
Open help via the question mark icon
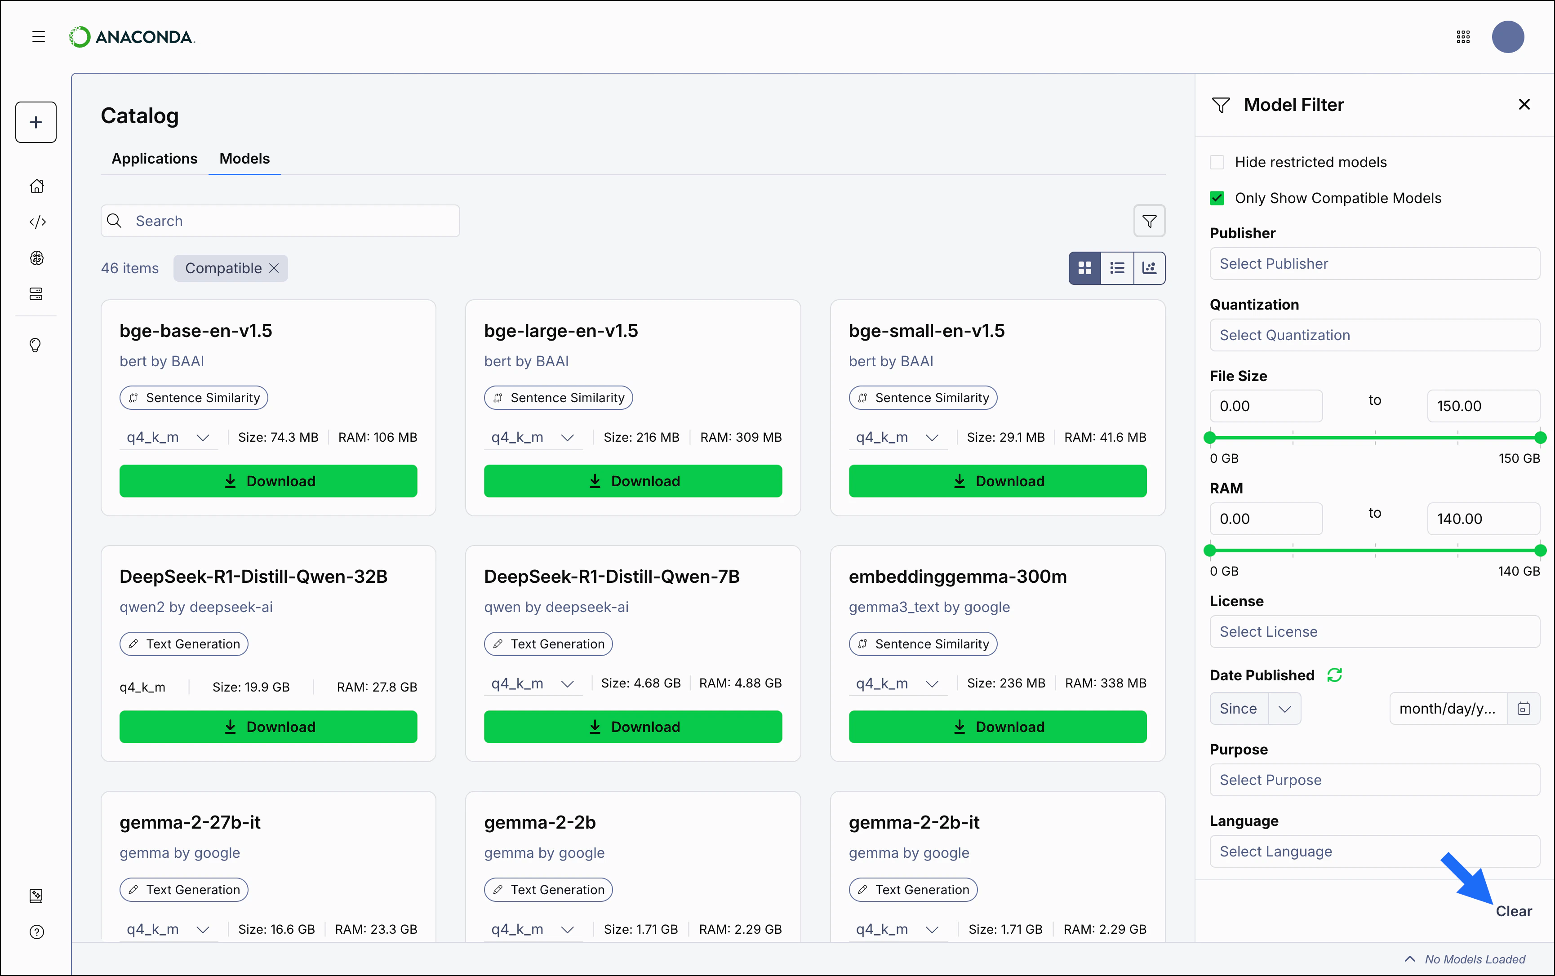click(x=37, y=932)
